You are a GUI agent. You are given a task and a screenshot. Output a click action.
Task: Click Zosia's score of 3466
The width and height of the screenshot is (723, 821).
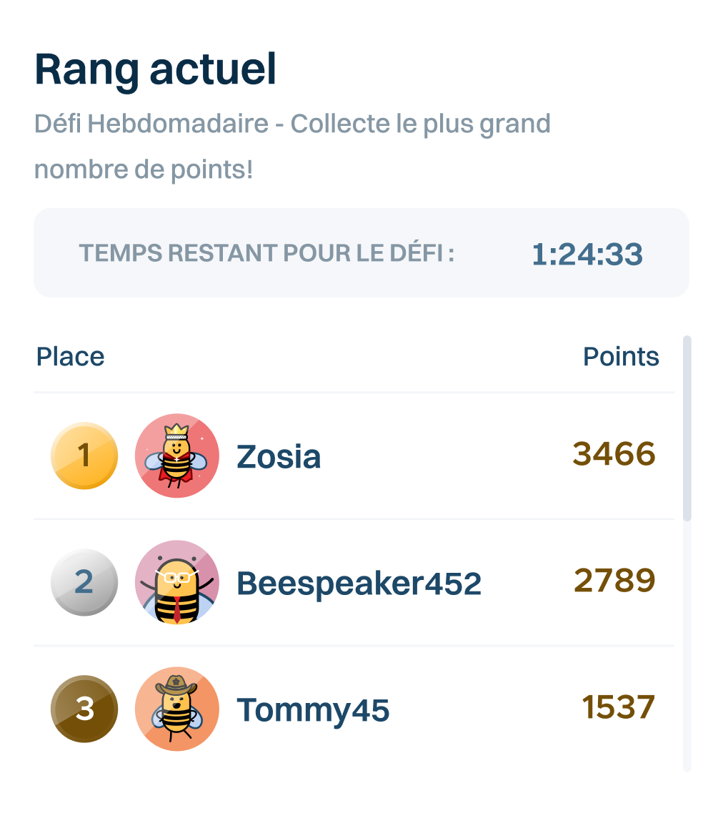[x=614, y=454]
